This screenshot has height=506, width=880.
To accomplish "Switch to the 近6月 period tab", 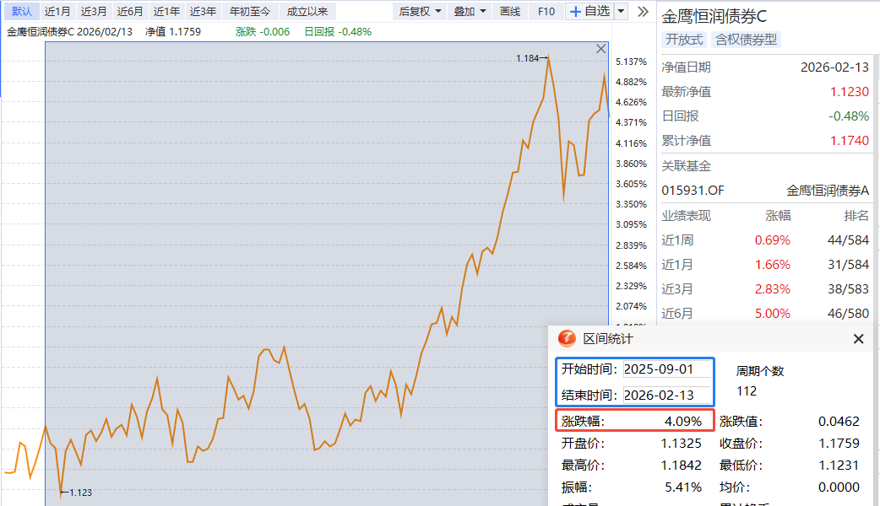I will click(x=130, y=12).
